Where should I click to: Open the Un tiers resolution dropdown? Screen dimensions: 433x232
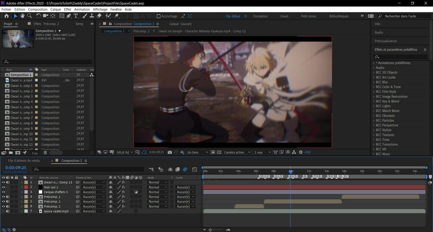pos(197,152)
